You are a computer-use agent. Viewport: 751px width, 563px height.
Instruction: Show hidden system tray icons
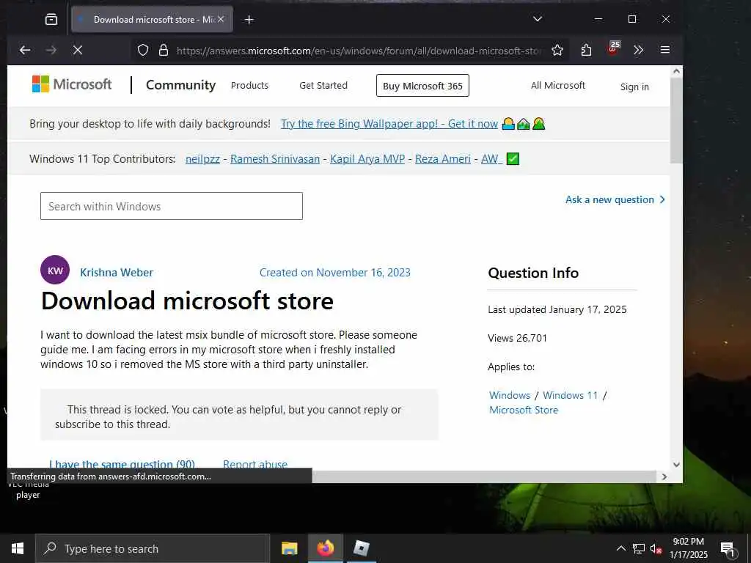620,548
